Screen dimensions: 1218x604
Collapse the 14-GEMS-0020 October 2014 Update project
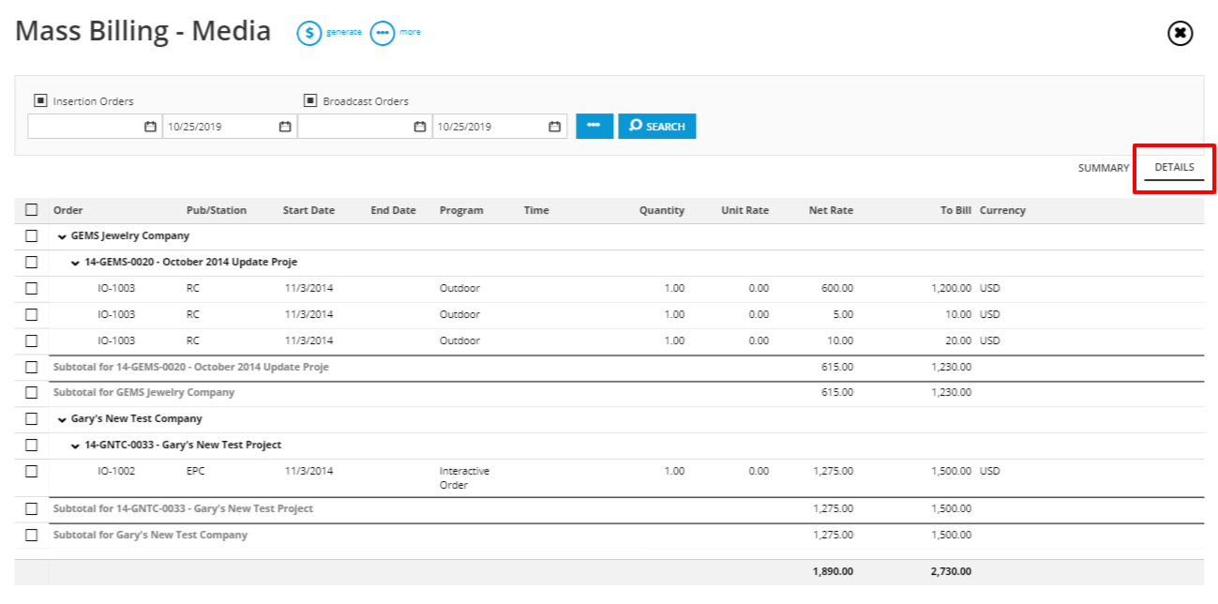[x=76, y=263]
